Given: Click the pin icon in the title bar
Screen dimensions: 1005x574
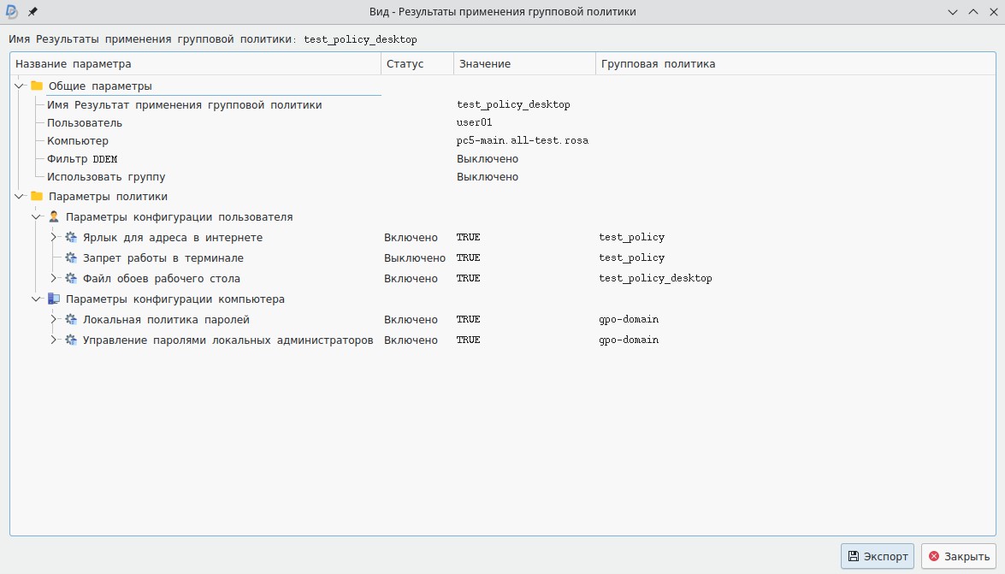Looking at the screenshot, I should [x=33, y=12].
